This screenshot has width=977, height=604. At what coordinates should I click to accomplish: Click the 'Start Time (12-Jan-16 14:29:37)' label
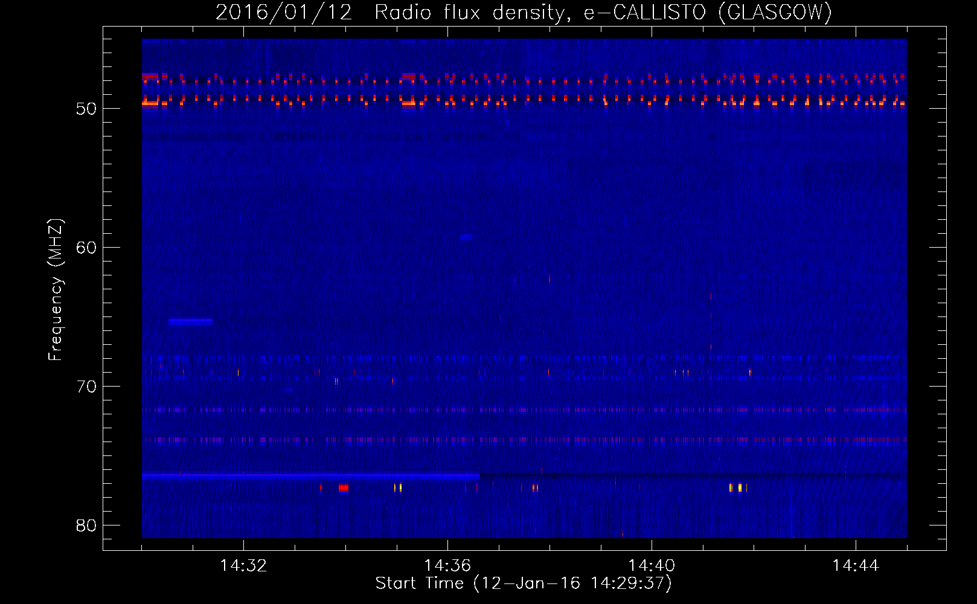524,583
